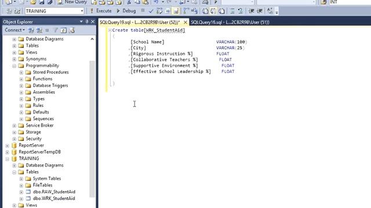The height and width of the screenshot is (208, 371).
Task: Uncomment the selected lines
Action: [x=240, y=11]
